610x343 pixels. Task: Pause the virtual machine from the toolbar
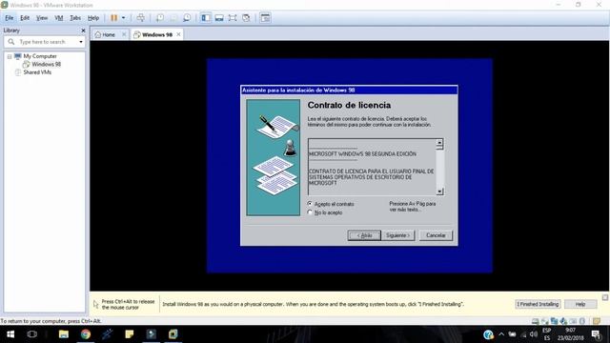113,18
